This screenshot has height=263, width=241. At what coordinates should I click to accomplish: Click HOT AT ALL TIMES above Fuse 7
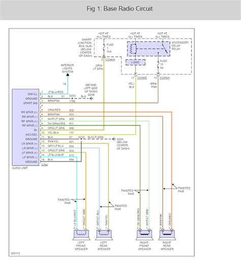point(104,35)
